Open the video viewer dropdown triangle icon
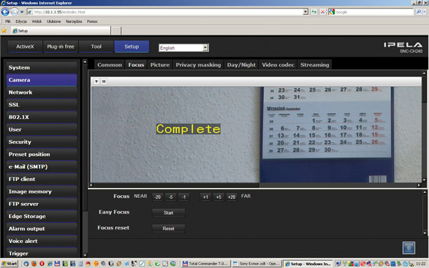The width and height of the screenshot is (429, 268). click(97, 81)
